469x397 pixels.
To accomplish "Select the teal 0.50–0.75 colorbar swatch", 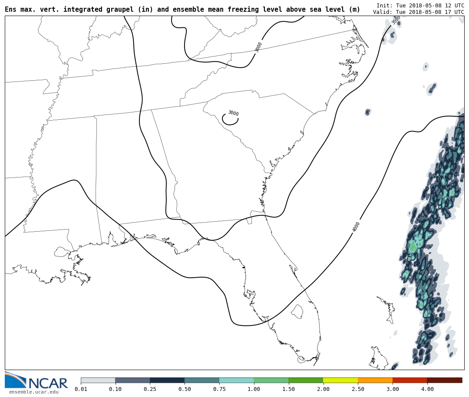I will 202,380.
